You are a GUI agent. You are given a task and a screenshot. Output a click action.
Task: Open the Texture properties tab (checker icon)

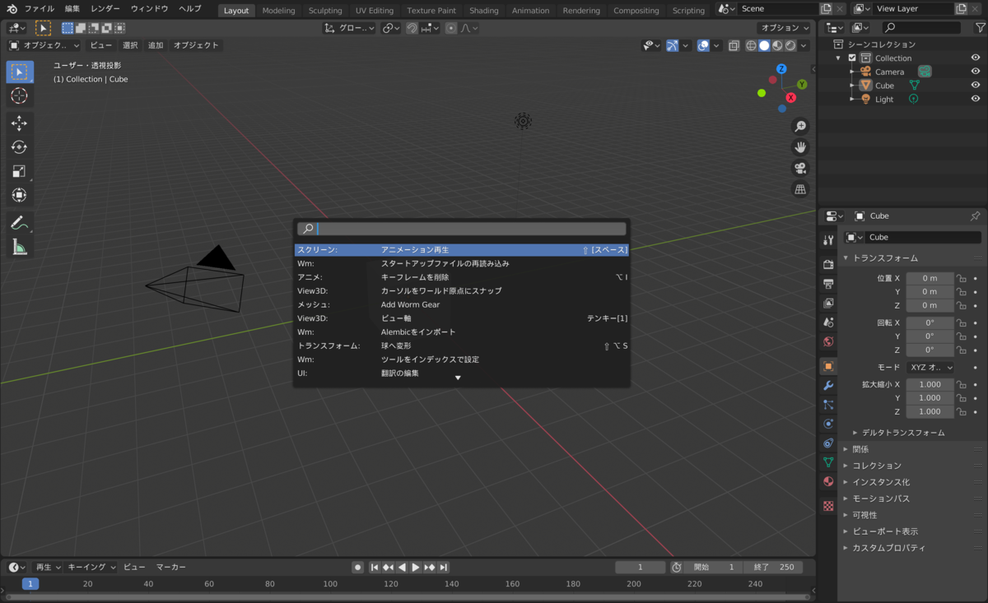tap(828, 506)
